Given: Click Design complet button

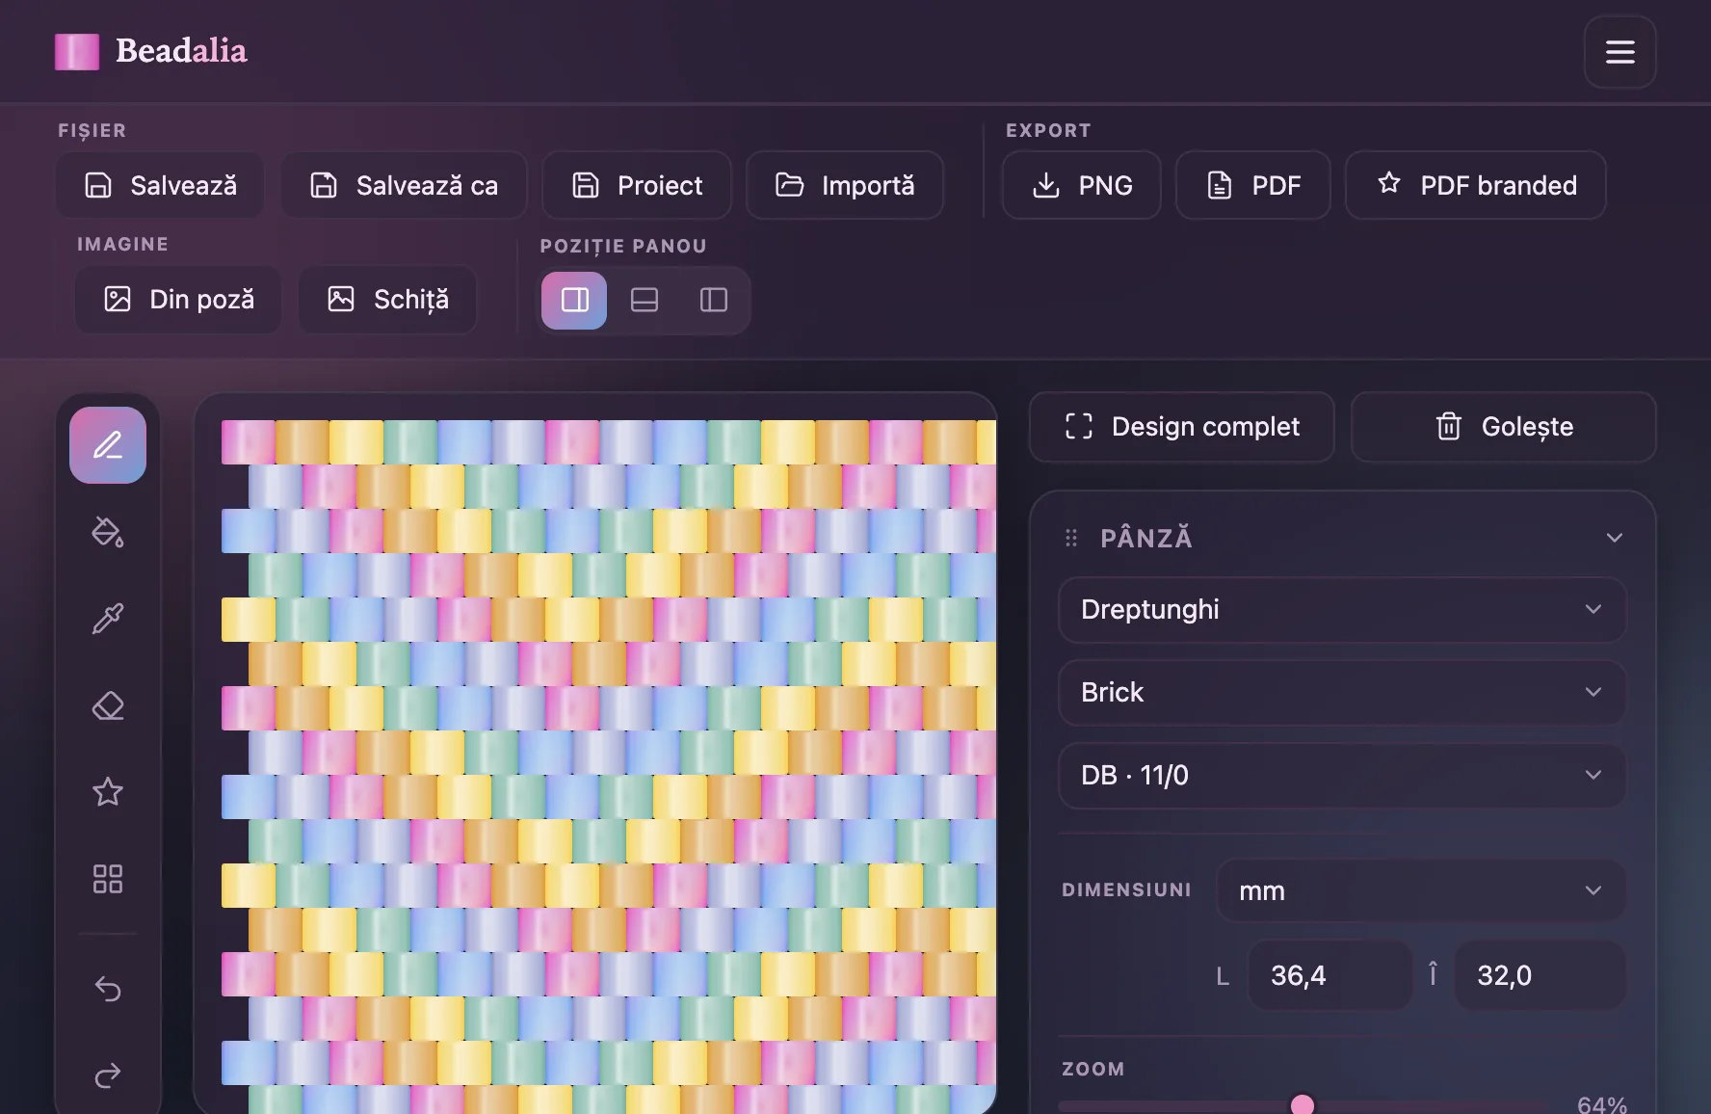Looking at the screenshot, I should 1182,427.
